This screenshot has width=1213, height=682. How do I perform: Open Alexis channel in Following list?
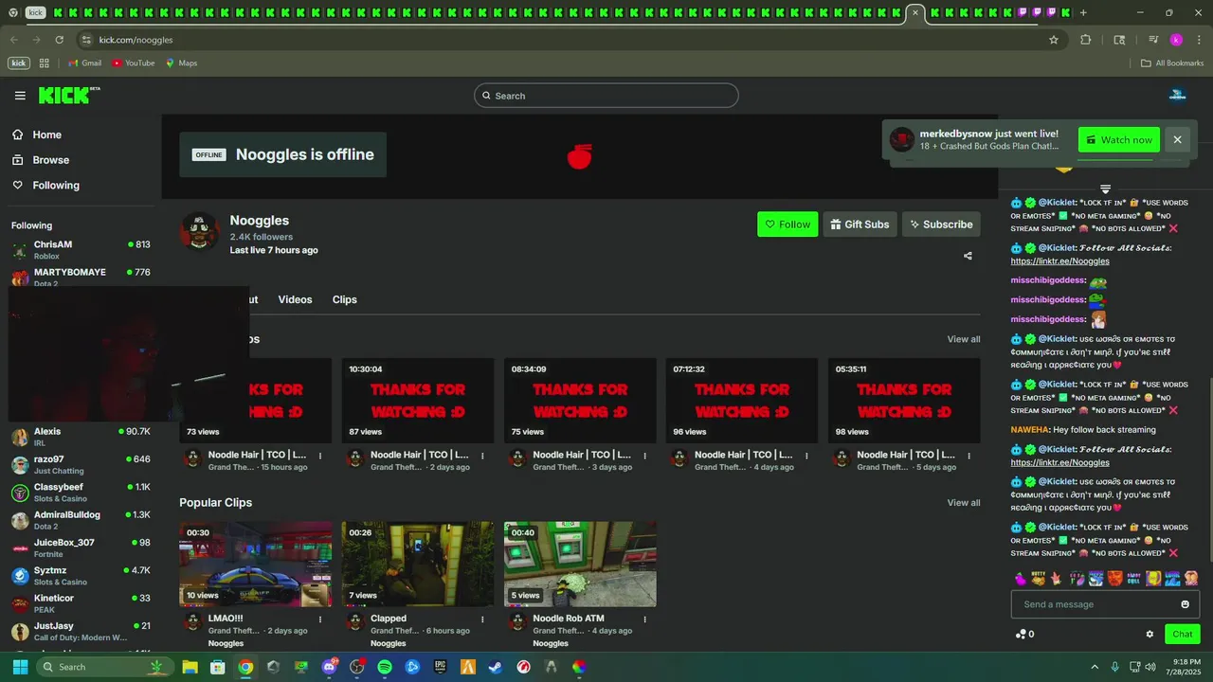[81, 437]
